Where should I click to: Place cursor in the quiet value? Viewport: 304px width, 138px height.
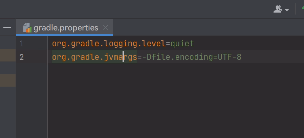pyautogui.click(x=182, y=44)
